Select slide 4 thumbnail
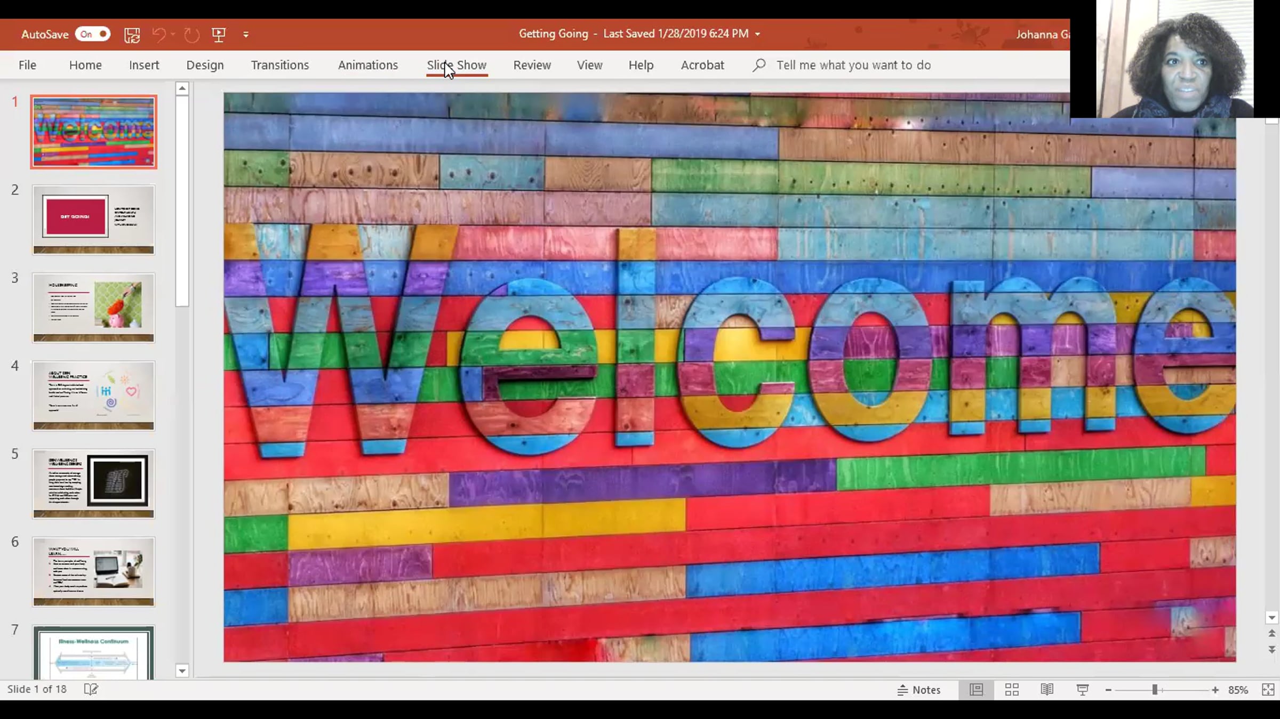This screenshot has width=1280, height=719. click(93, 395)
